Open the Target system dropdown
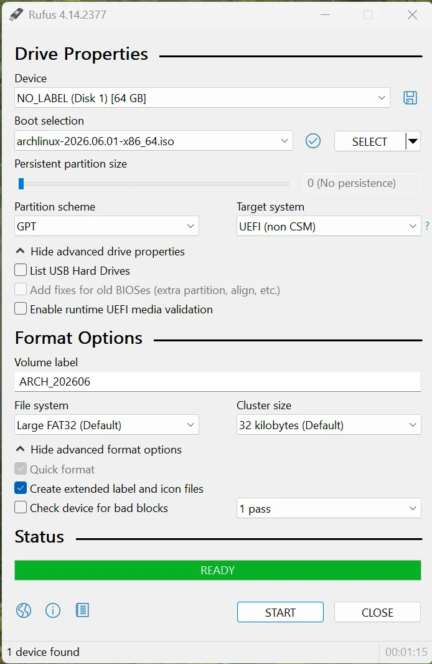The image size is (432, 664). [329, 226]
